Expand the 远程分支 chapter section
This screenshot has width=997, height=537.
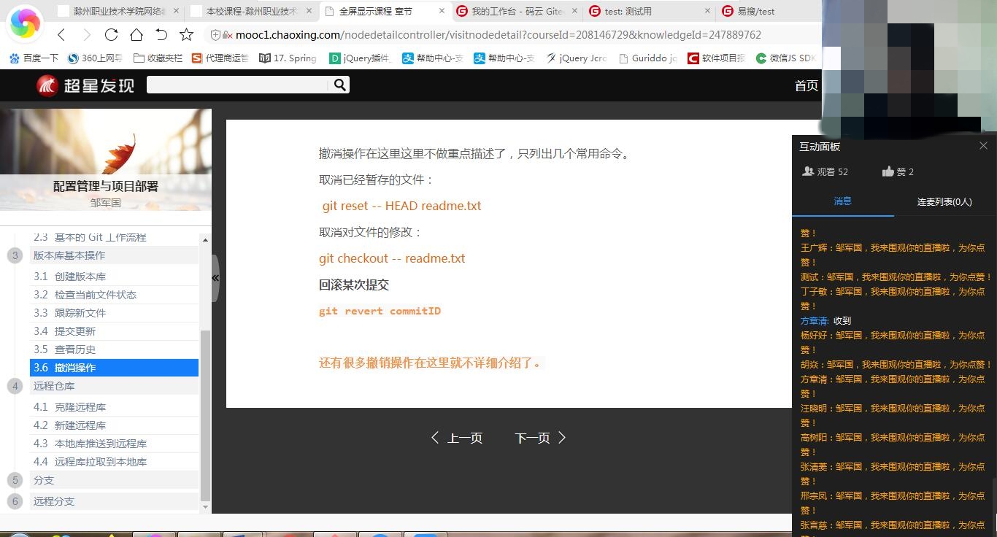click(53, 501)
